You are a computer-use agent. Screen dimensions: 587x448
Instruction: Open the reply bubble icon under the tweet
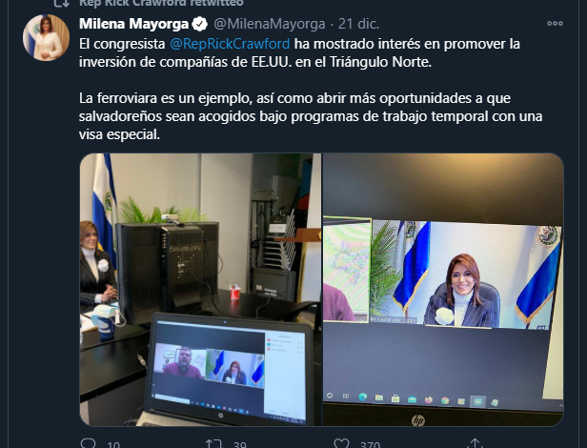[89, 444]
